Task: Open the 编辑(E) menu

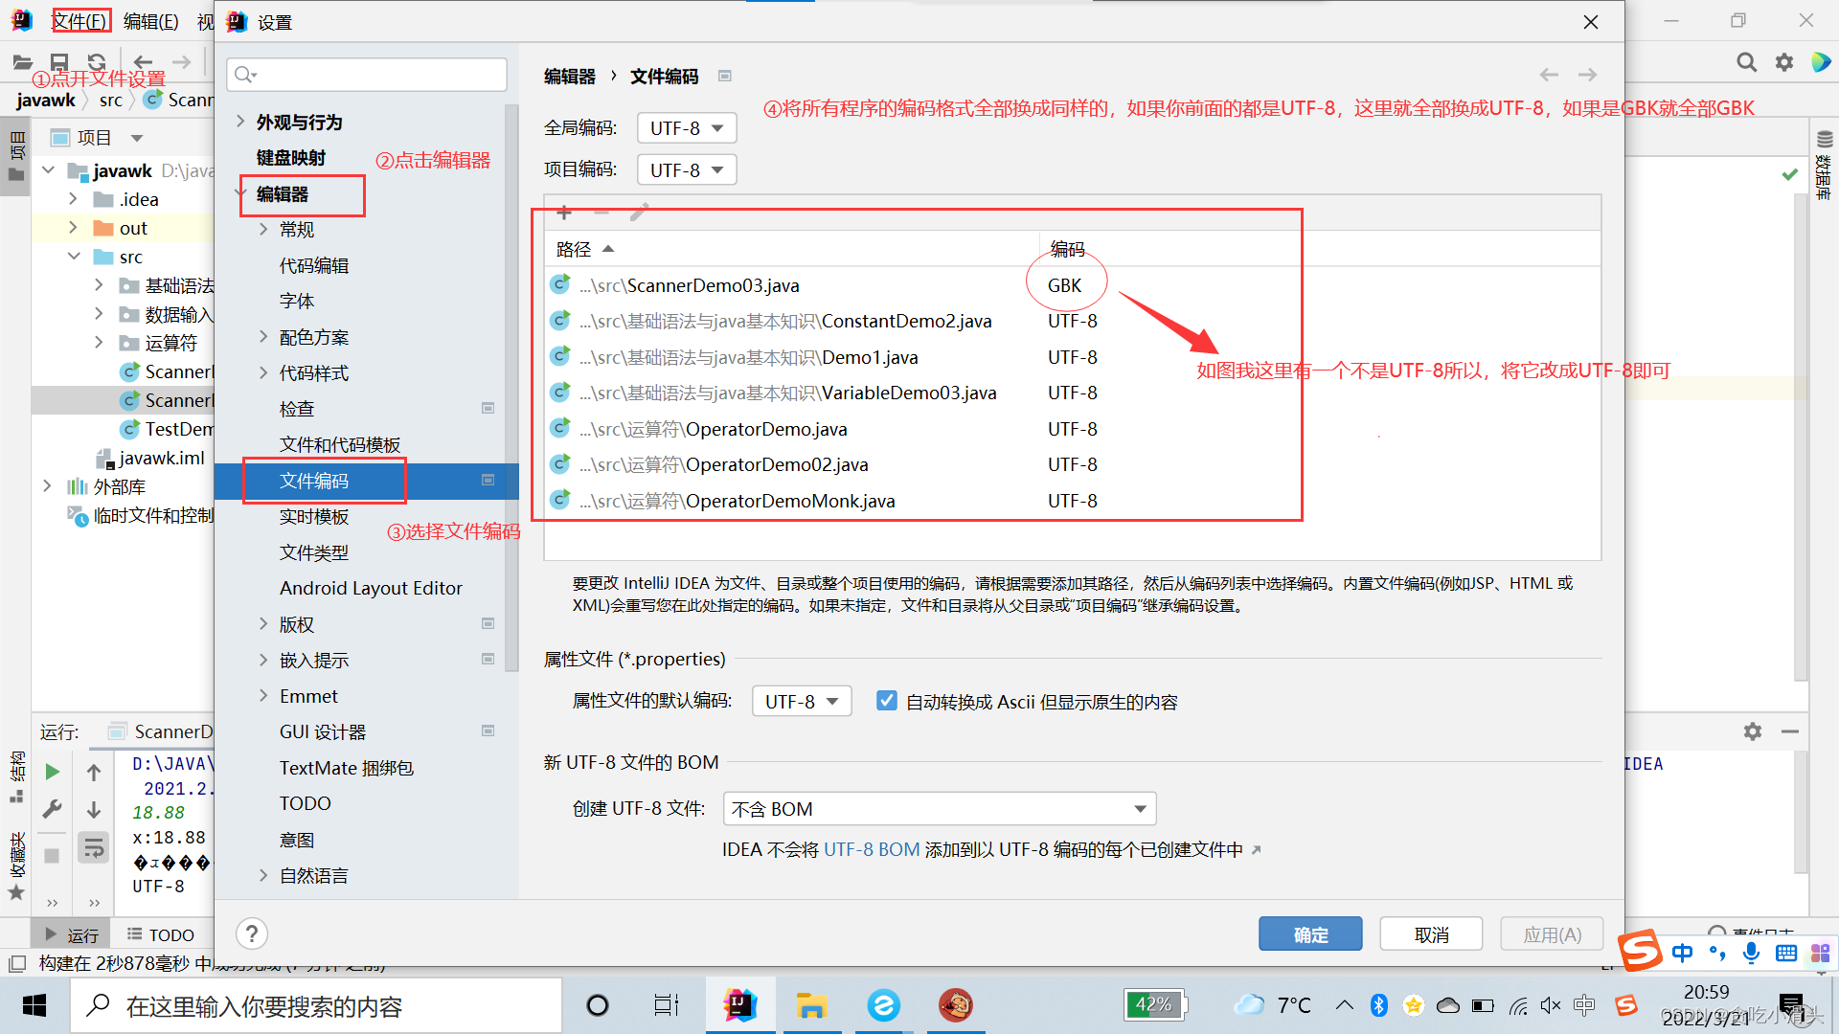Action: click(x=149, y=20)
